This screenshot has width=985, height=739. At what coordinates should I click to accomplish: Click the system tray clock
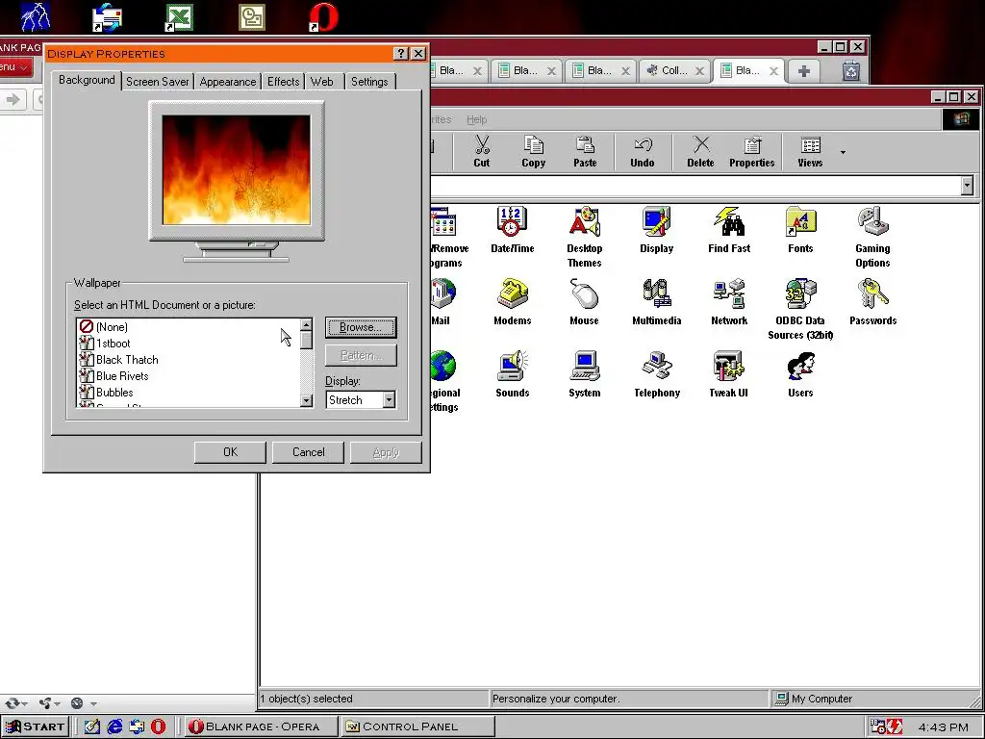(943, 727)
